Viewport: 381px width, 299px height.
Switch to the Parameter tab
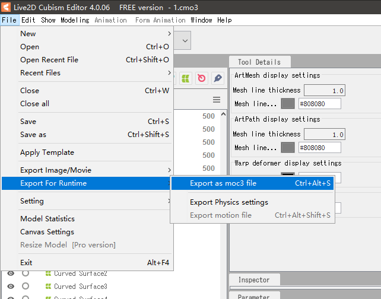coord(254,296)
